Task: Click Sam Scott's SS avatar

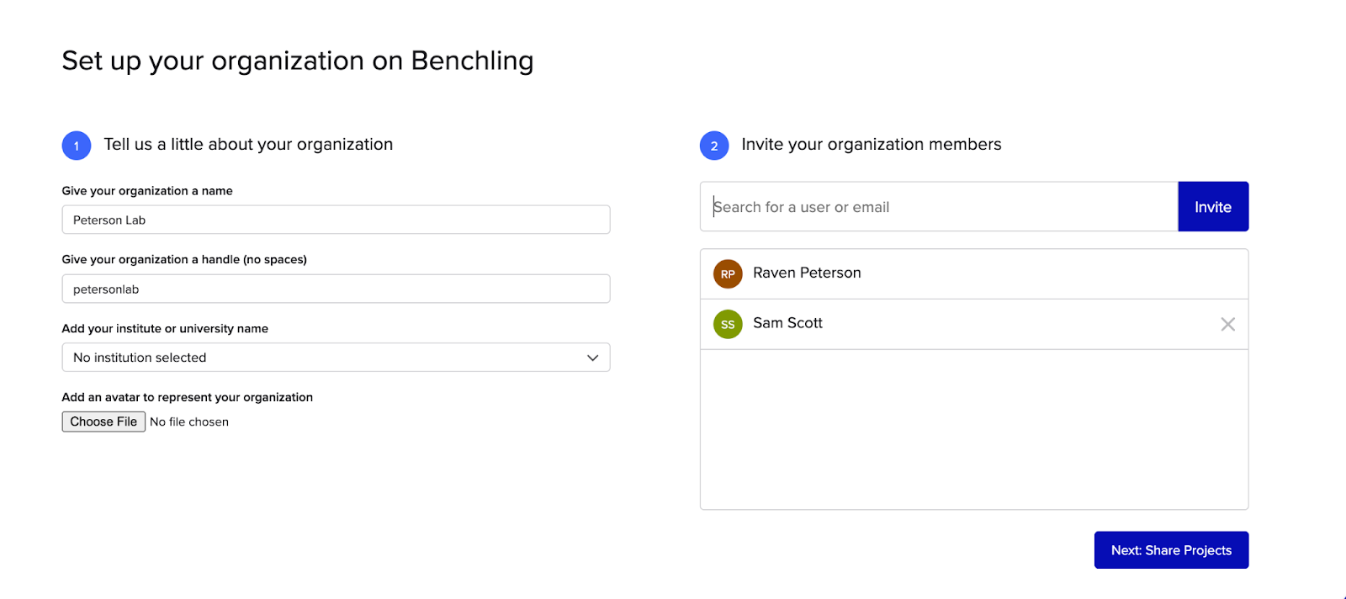Action: [x=728, y=325]
